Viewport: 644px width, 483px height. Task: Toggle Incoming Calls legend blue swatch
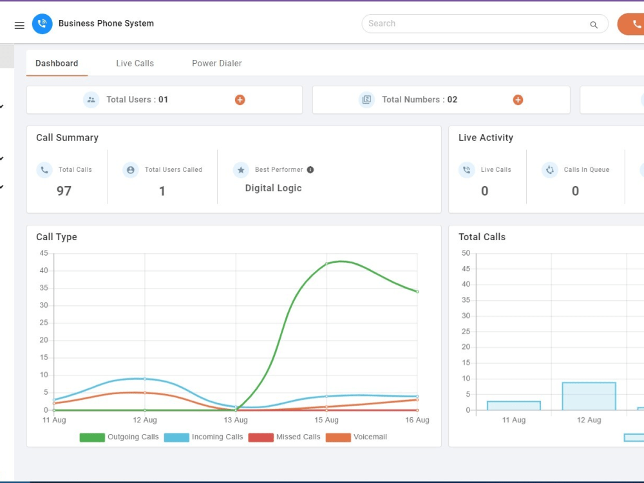[176, 437]
